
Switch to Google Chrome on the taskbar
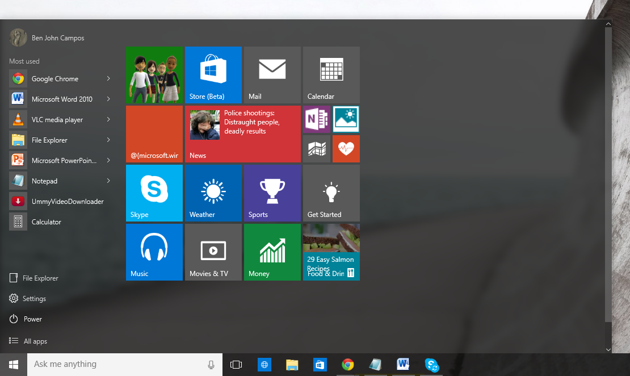point(348,364)
